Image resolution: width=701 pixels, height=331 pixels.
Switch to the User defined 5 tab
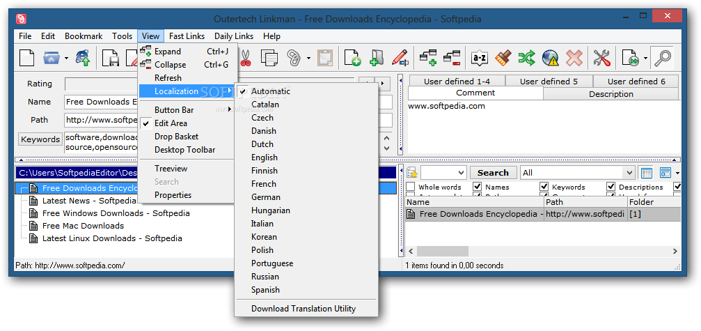point(549,82)
